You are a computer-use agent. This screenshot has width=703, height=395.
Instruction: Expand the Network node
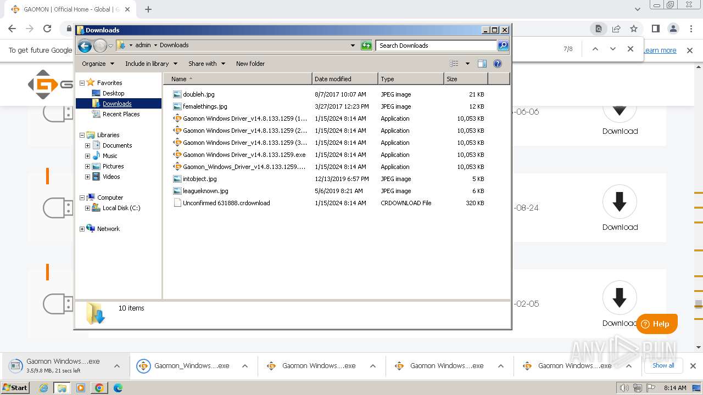(x=82, y=229)
